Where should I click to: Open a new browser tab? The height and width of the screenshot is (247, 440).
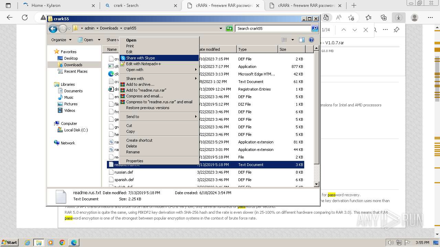tap(354, 5)
